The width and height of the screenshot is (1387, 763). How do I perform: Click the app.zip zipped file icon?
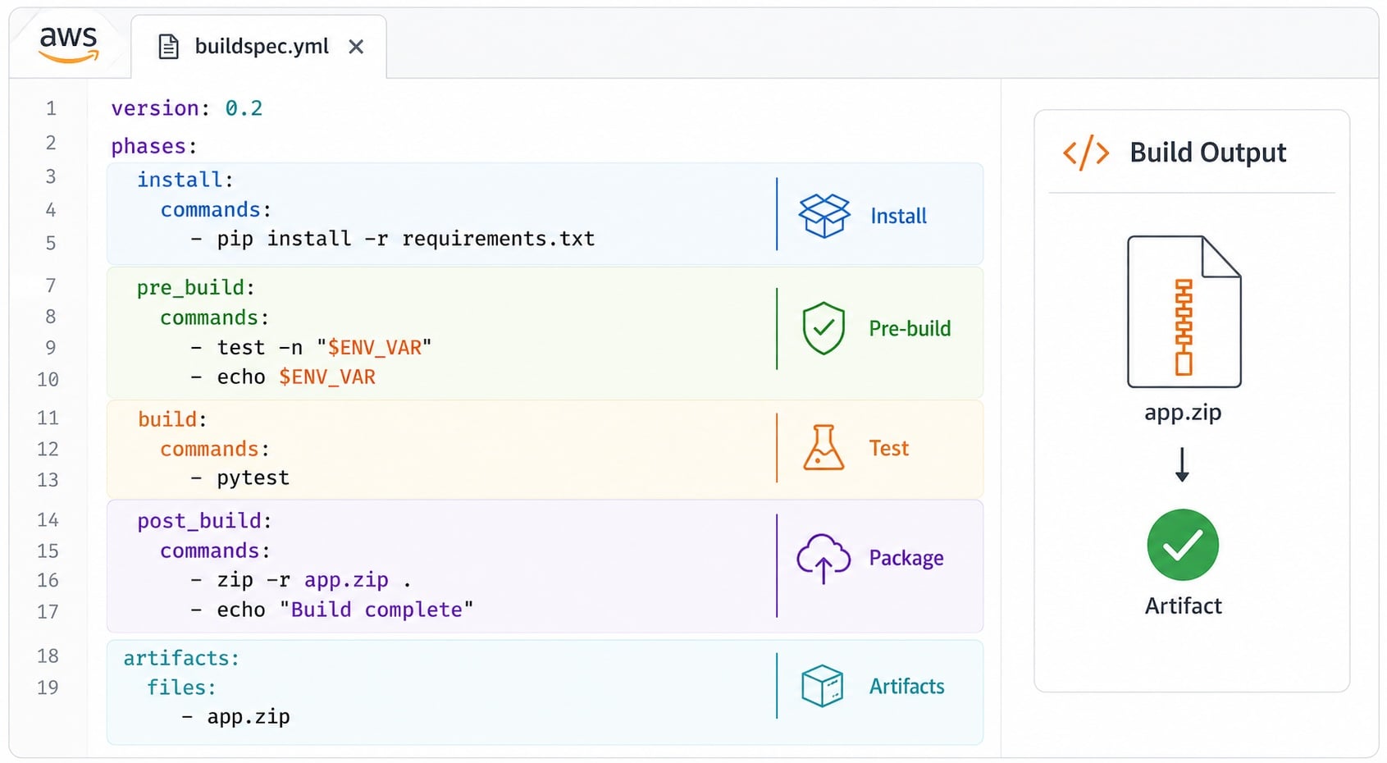(x=1184, y=312)
